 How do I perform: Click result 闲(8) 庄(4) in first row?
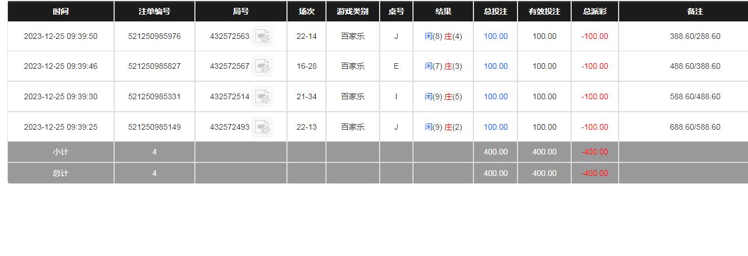(443, 36)
